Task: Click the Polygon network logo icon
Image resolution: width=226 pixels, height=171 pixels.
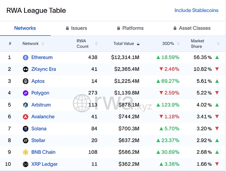Action: click(x=26, y=93)
